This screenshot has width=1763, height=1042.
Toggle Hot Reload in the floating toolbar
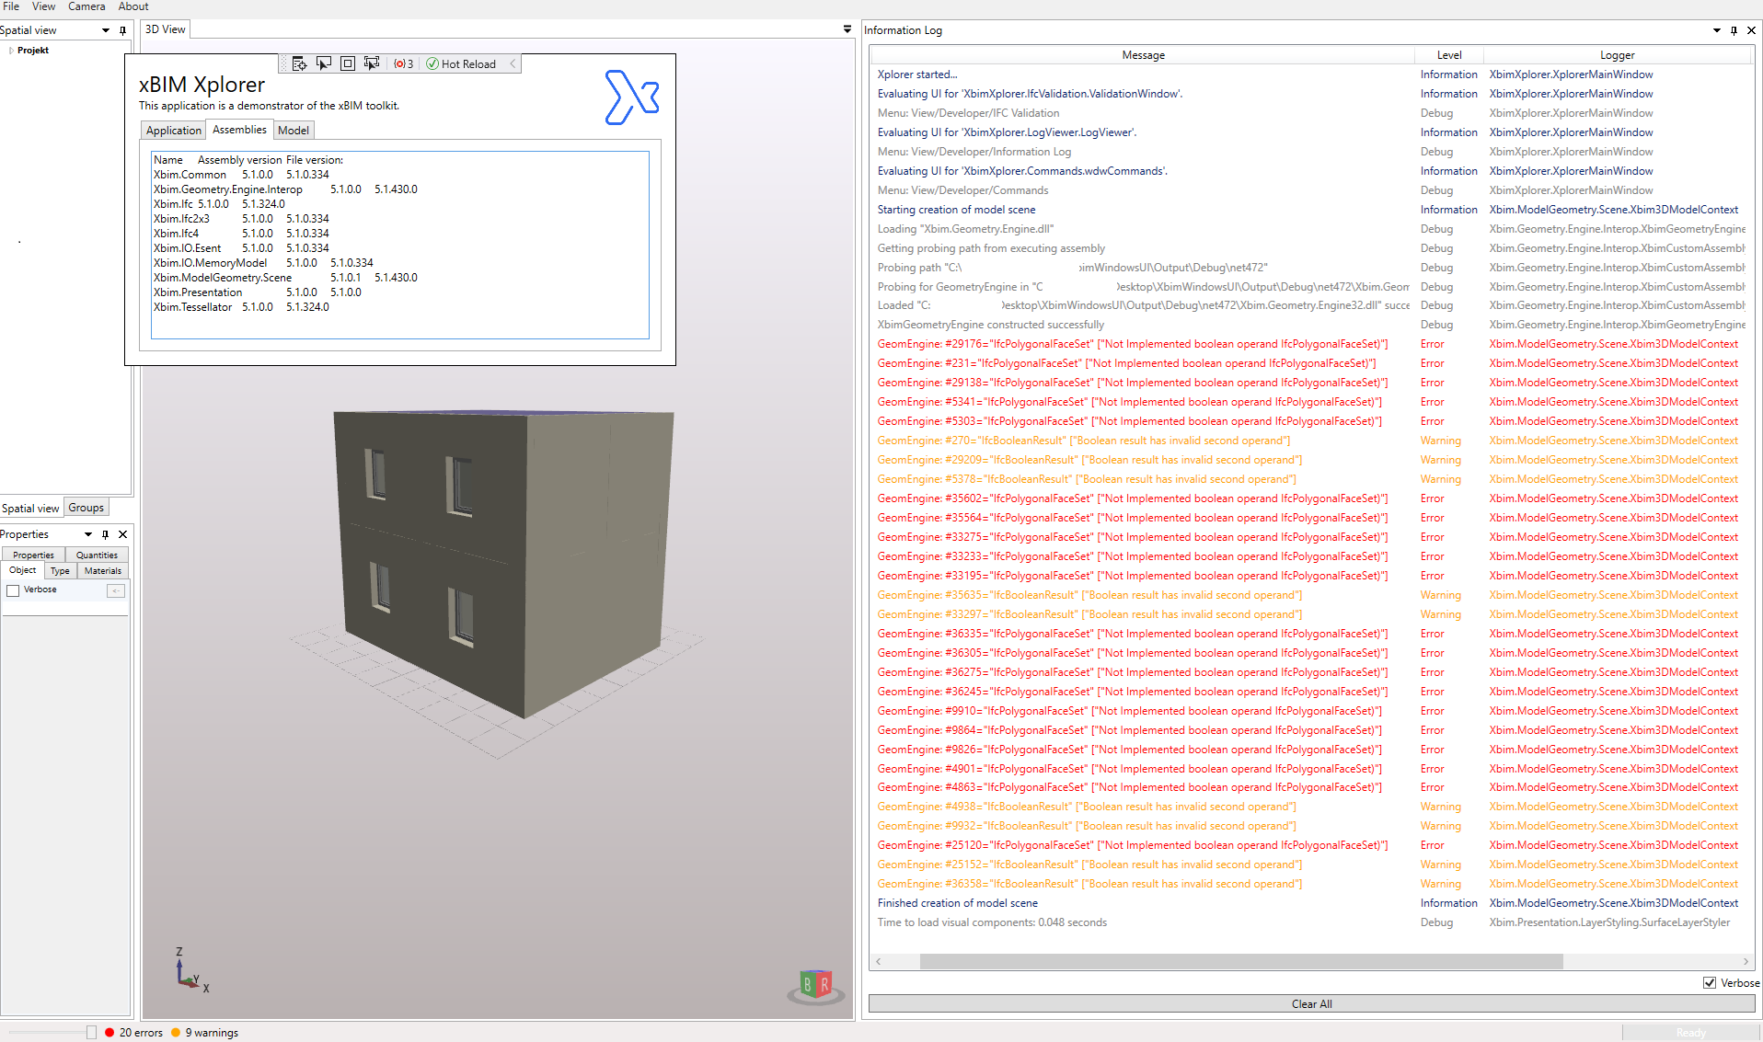(x=463, y=63)
